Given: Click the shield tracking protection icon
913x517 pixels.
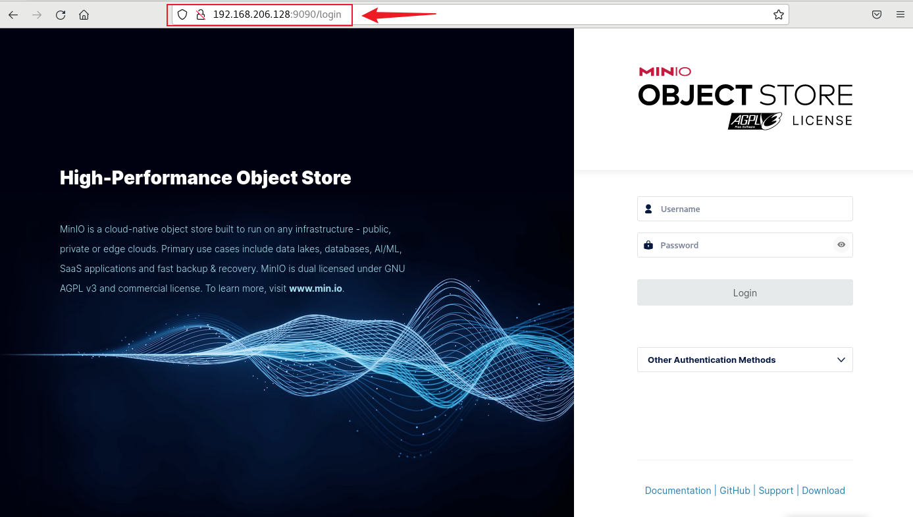Looking at the screenshot, I should [183, 14].
